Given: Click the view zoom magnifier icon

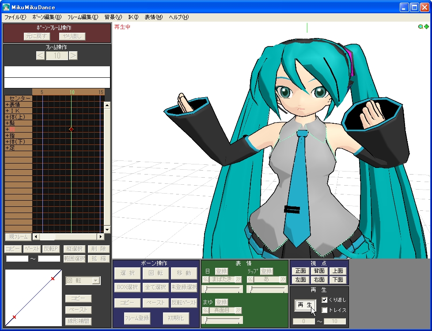Looking at the screenshot, I should [421, 27].
